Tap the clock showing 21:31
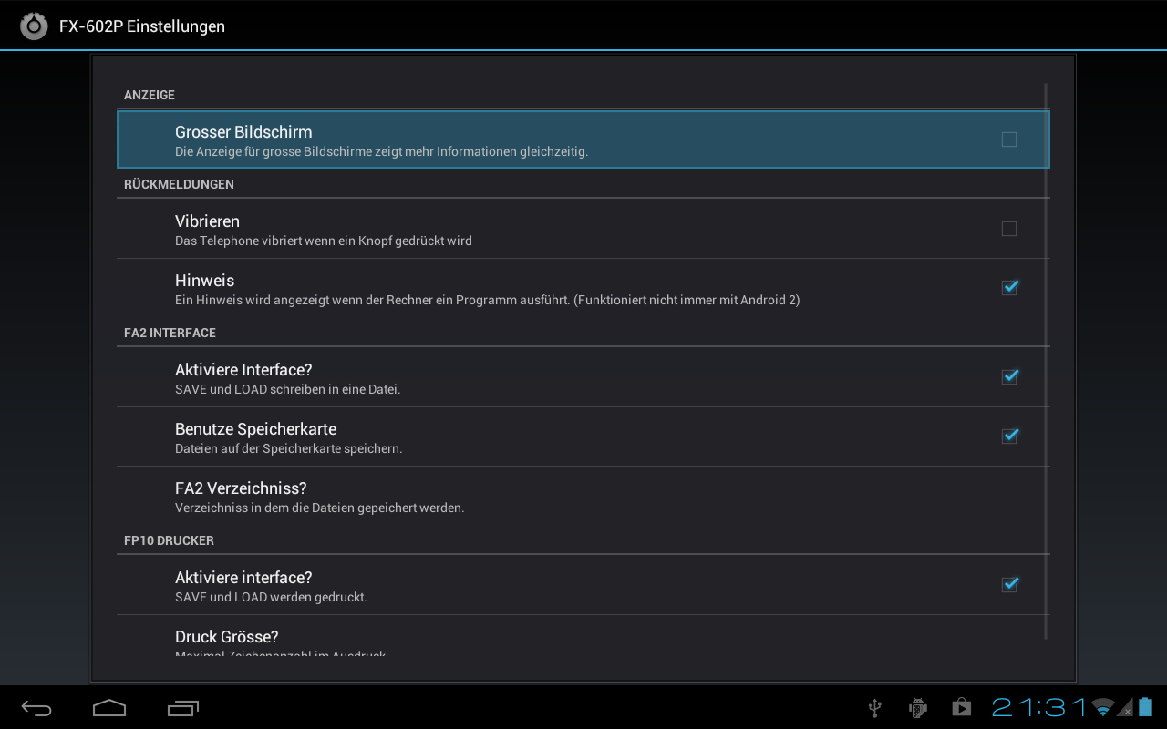 tap(1039, 707)
